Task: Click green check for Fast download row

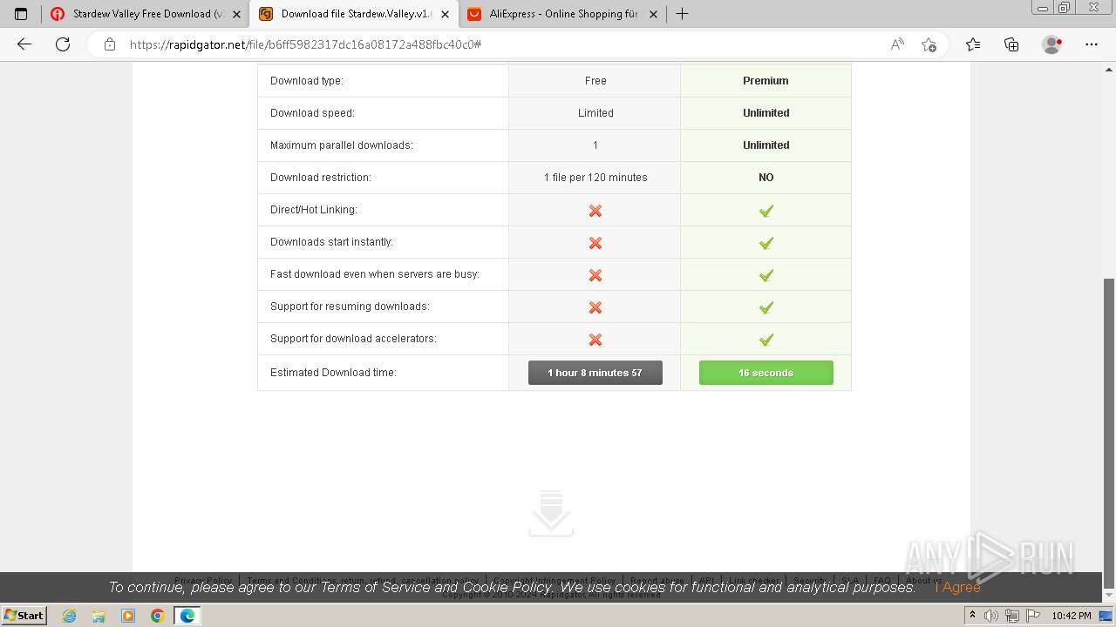Action: click(x=766, y=275)
